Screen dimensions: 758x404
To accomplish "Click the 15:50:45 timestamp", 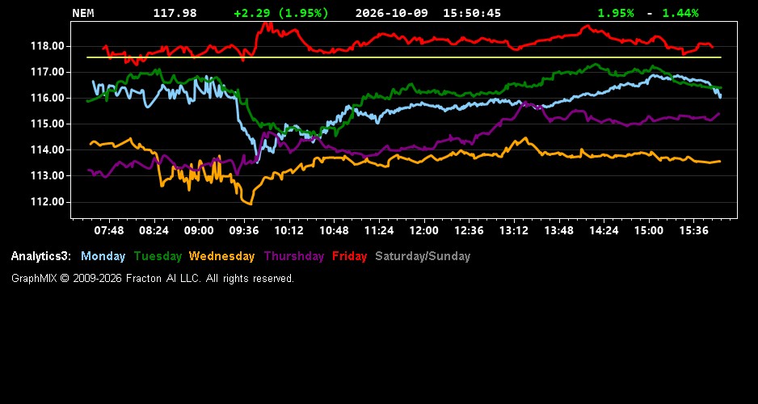I will (x=472, y=13).
